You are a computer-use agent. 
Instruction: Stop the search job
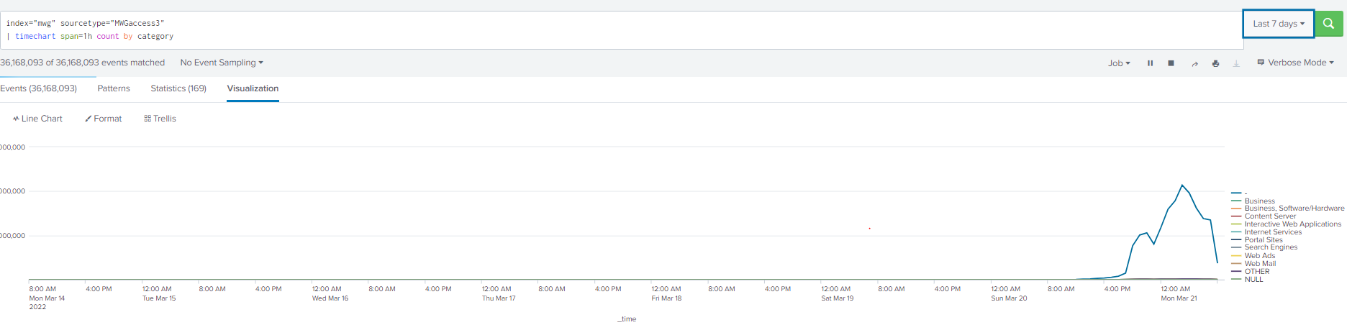(x=1171, y=63)
